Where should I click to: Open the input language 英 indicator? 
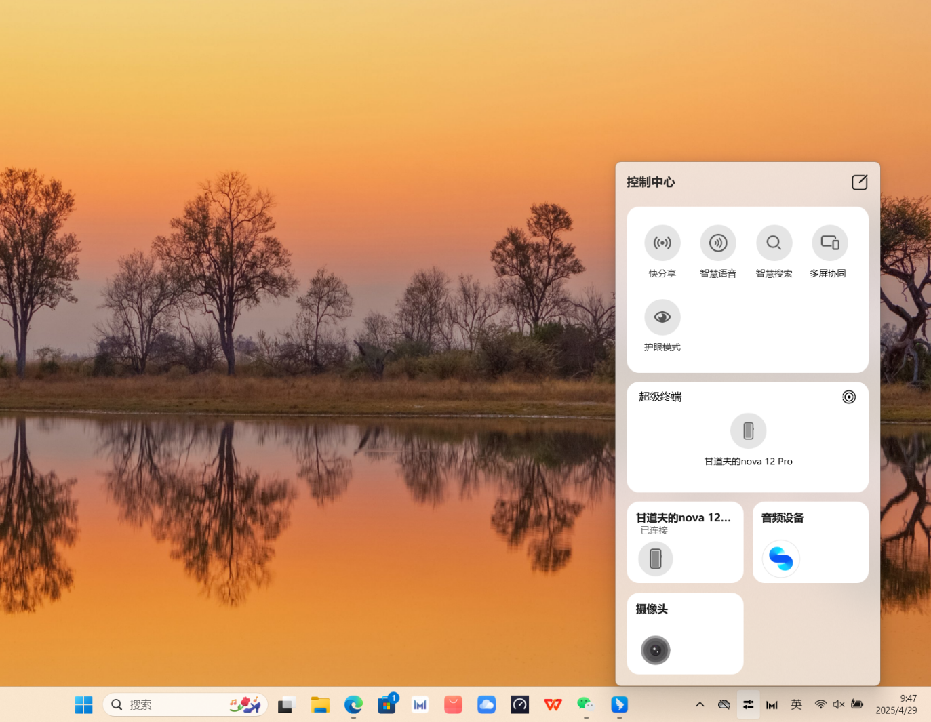[796, 705]
